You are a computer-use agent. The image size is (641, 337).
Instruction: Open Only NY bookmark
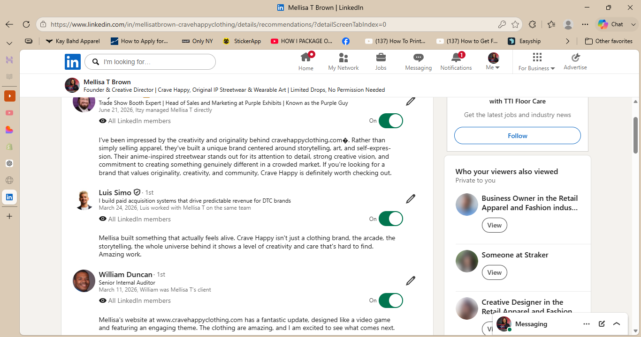click(x=197, y=41)
